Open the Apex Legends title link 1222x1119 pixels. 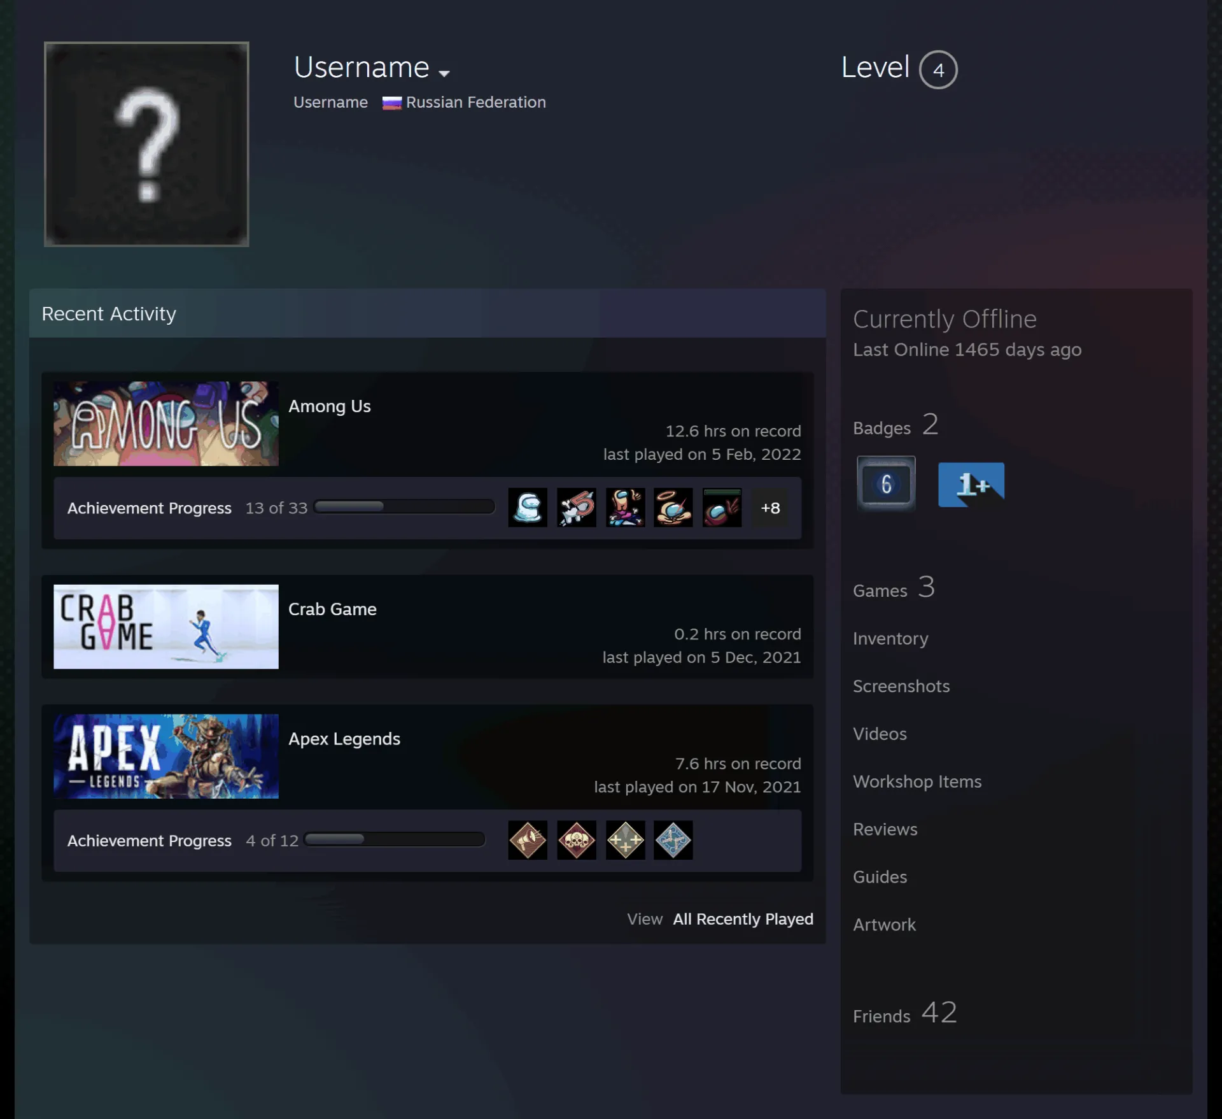click(344, 739)
